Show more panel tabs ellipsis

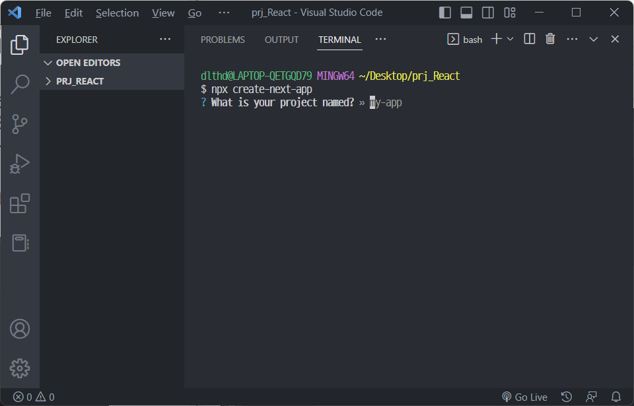tap(380, 39)
